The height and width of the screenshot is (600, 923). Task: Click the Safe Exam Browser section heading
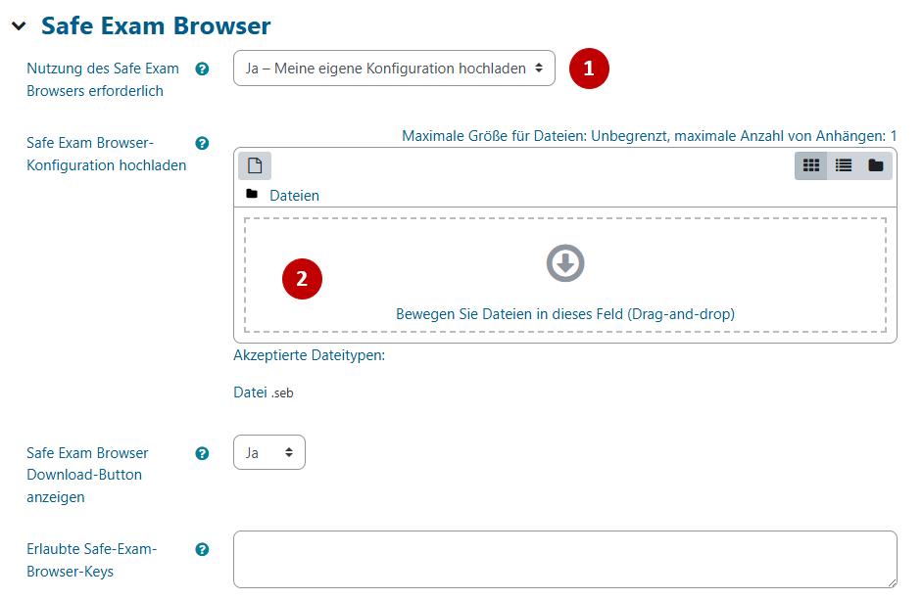click(156, 25)
